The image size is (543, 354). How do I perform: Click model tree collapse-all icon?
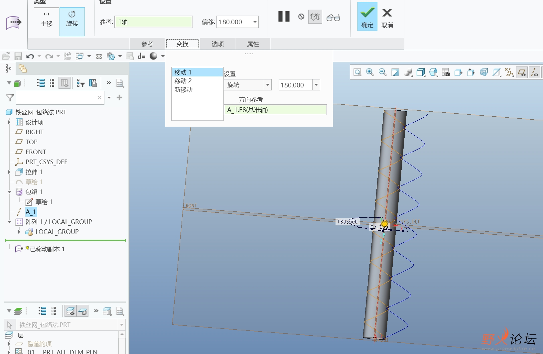52,83
